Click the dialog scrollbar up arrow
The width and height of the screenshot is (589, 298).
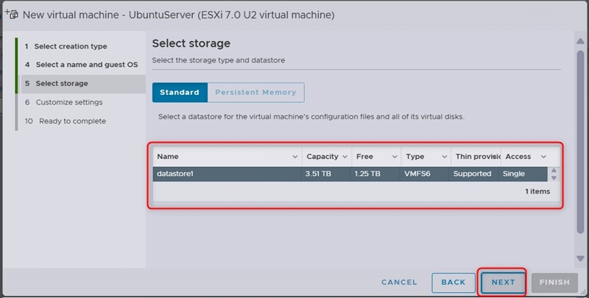coord(581,41)
